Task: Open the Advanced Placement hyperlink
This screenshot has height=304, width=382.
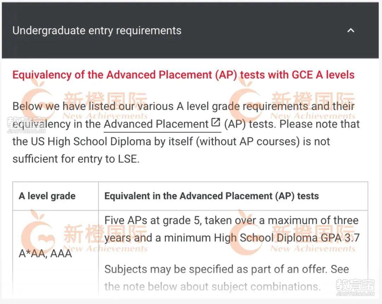Action: (x=156, y=124)
